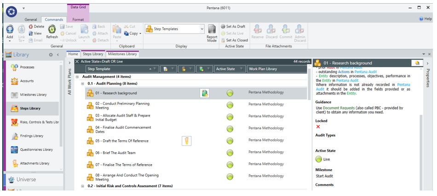
Task: Switch to the Home tab
Action: click(73, 54)
